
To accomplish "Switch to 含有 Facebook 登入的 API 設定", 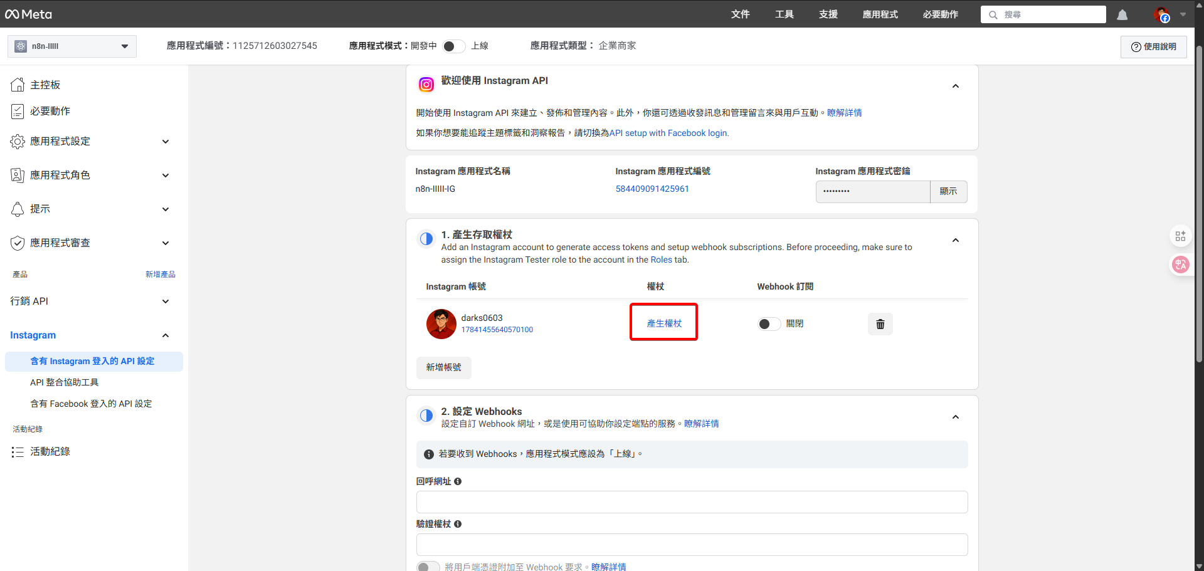I will 91,403.
